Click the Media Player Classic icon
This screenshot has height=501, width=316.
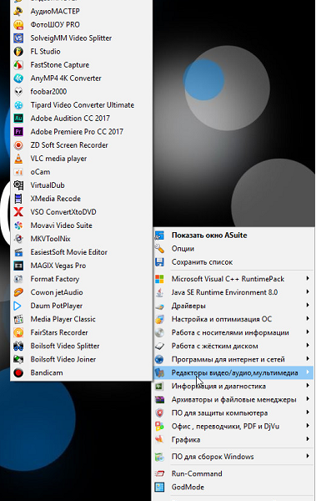pyautogui.click(x=18, y=319)
